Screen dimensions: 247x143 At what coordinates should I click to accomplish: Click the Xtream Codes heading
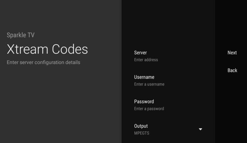(47, 49)
